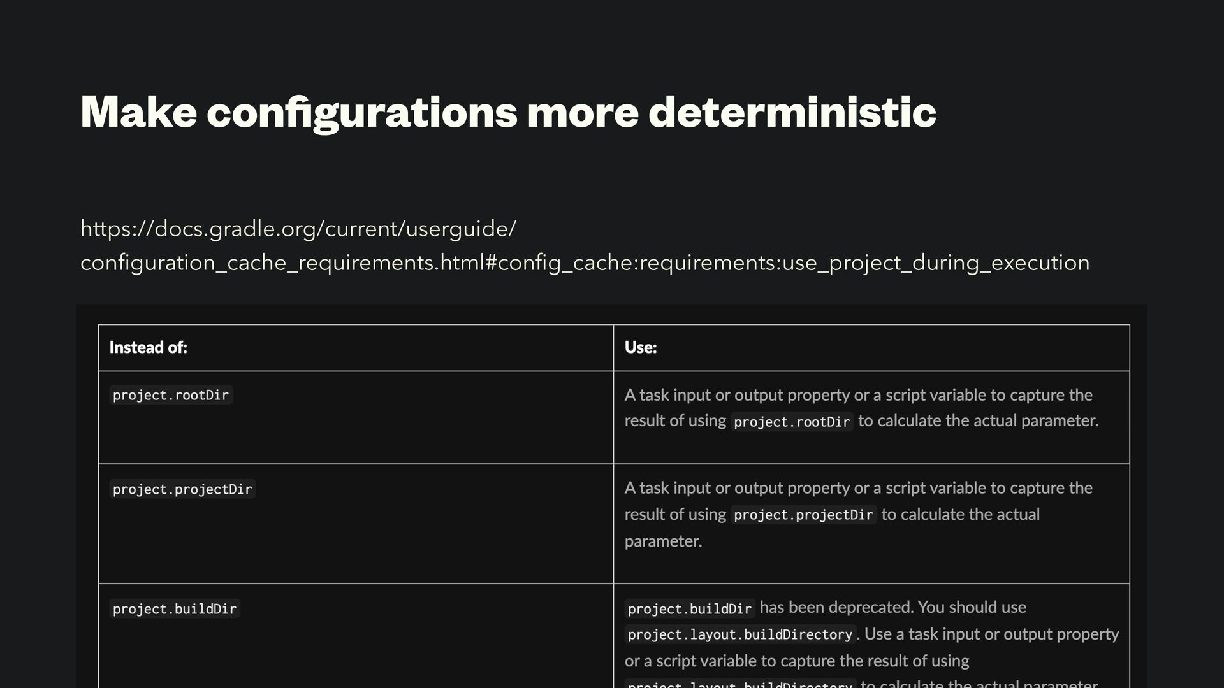Screen dimensions: 1224x688
Task: Click inline project.rootDir code in description
Action: [792, 422]
